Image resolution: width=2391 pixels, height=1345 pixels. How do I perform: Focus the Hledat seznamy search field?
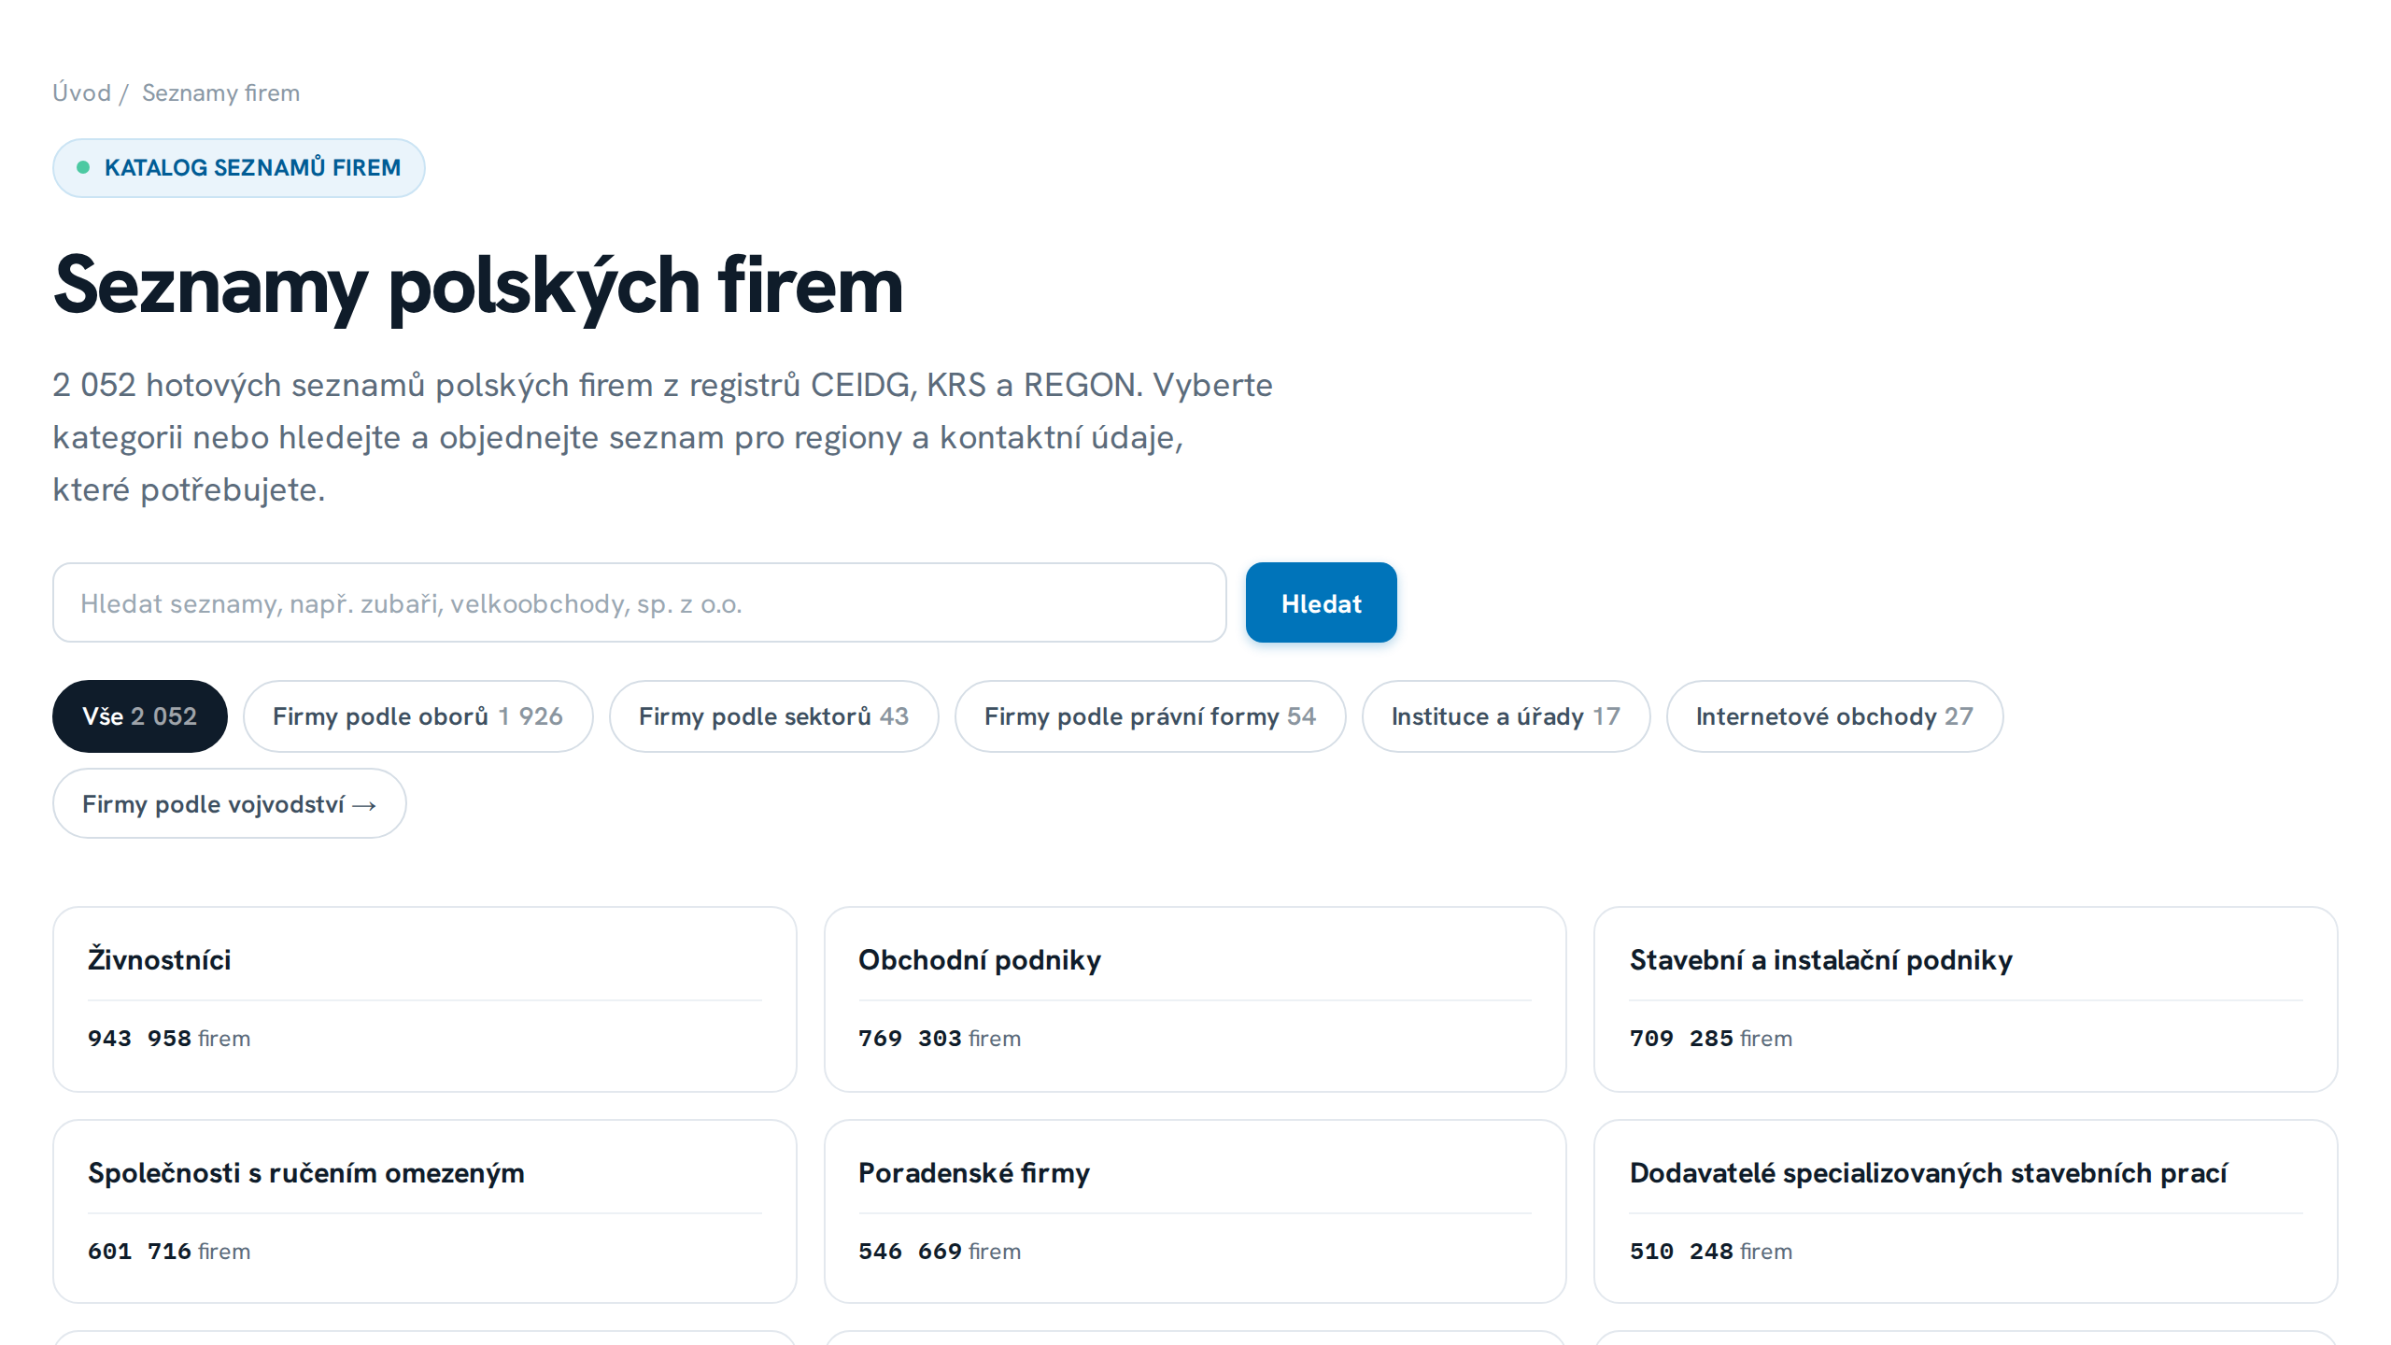pos(639,602)
